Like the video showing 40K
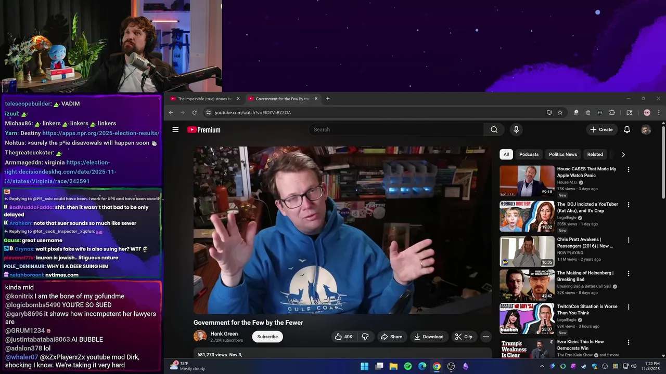666x374 pixels. 344,337
